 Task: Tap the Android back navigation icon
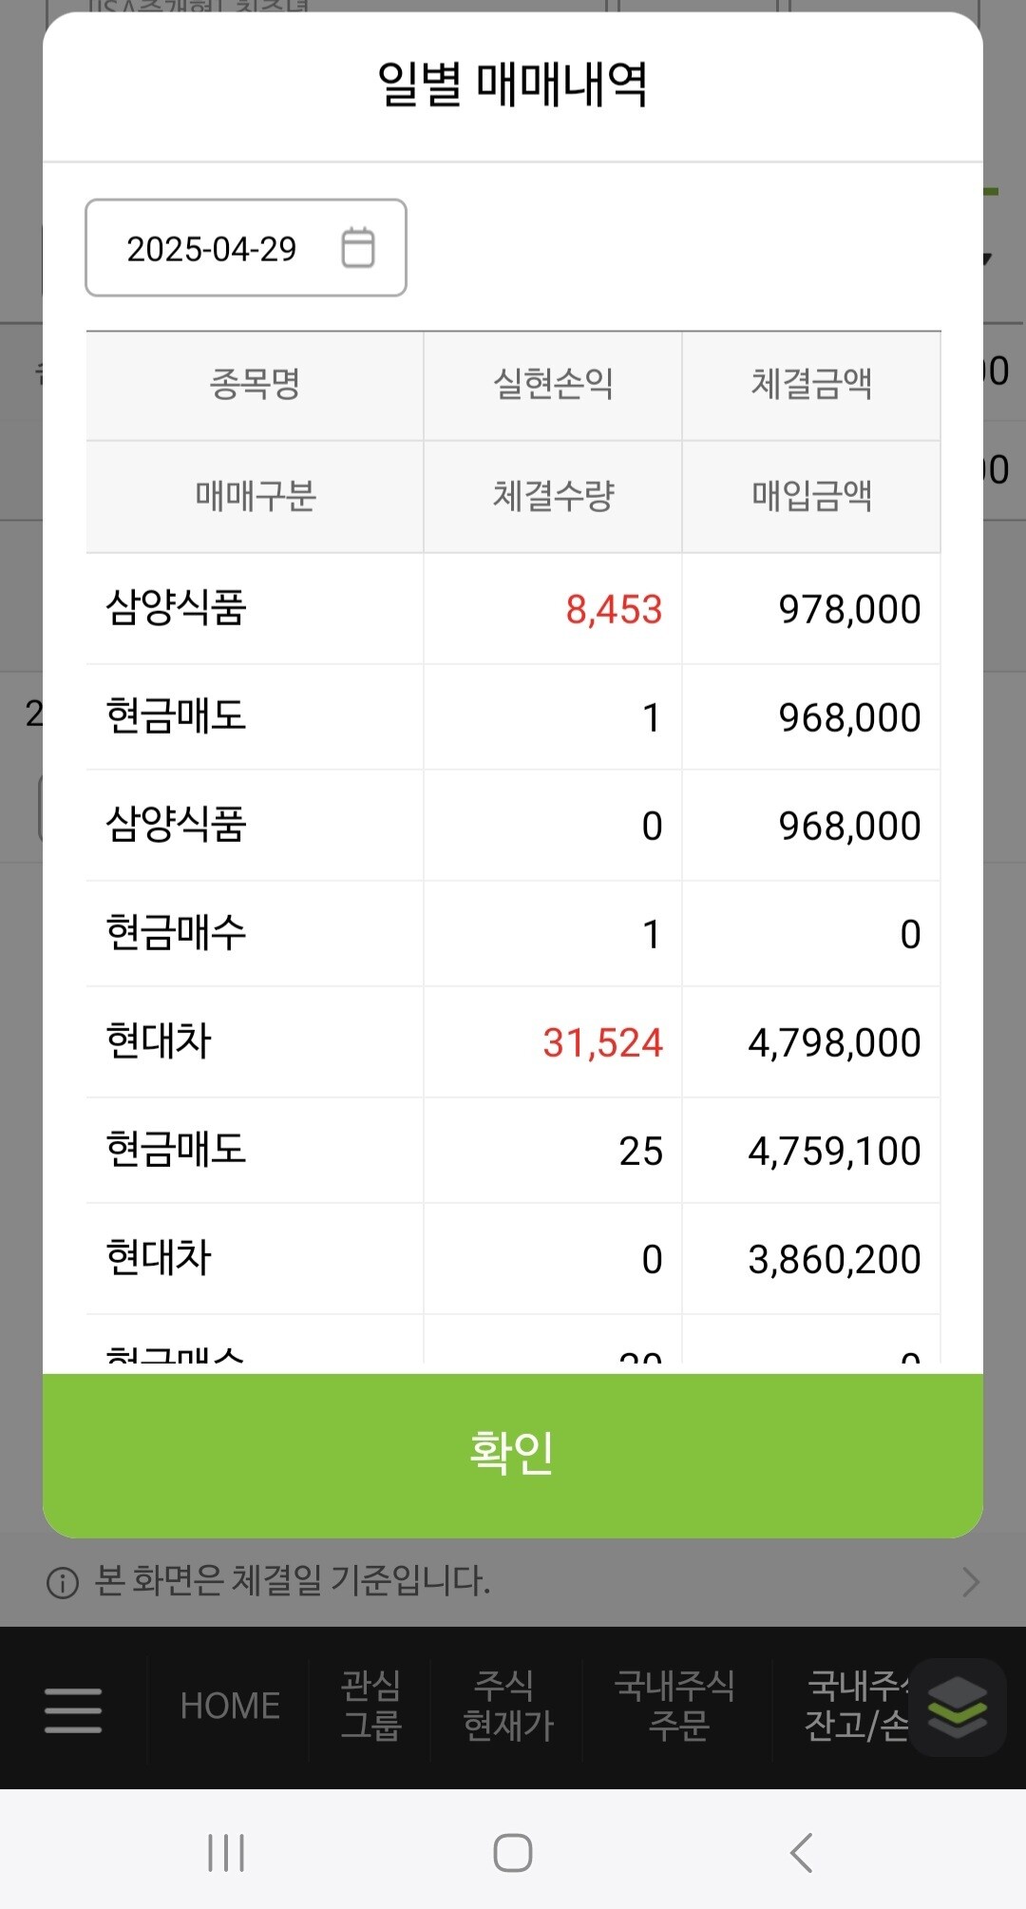[x=801, y=1852]
